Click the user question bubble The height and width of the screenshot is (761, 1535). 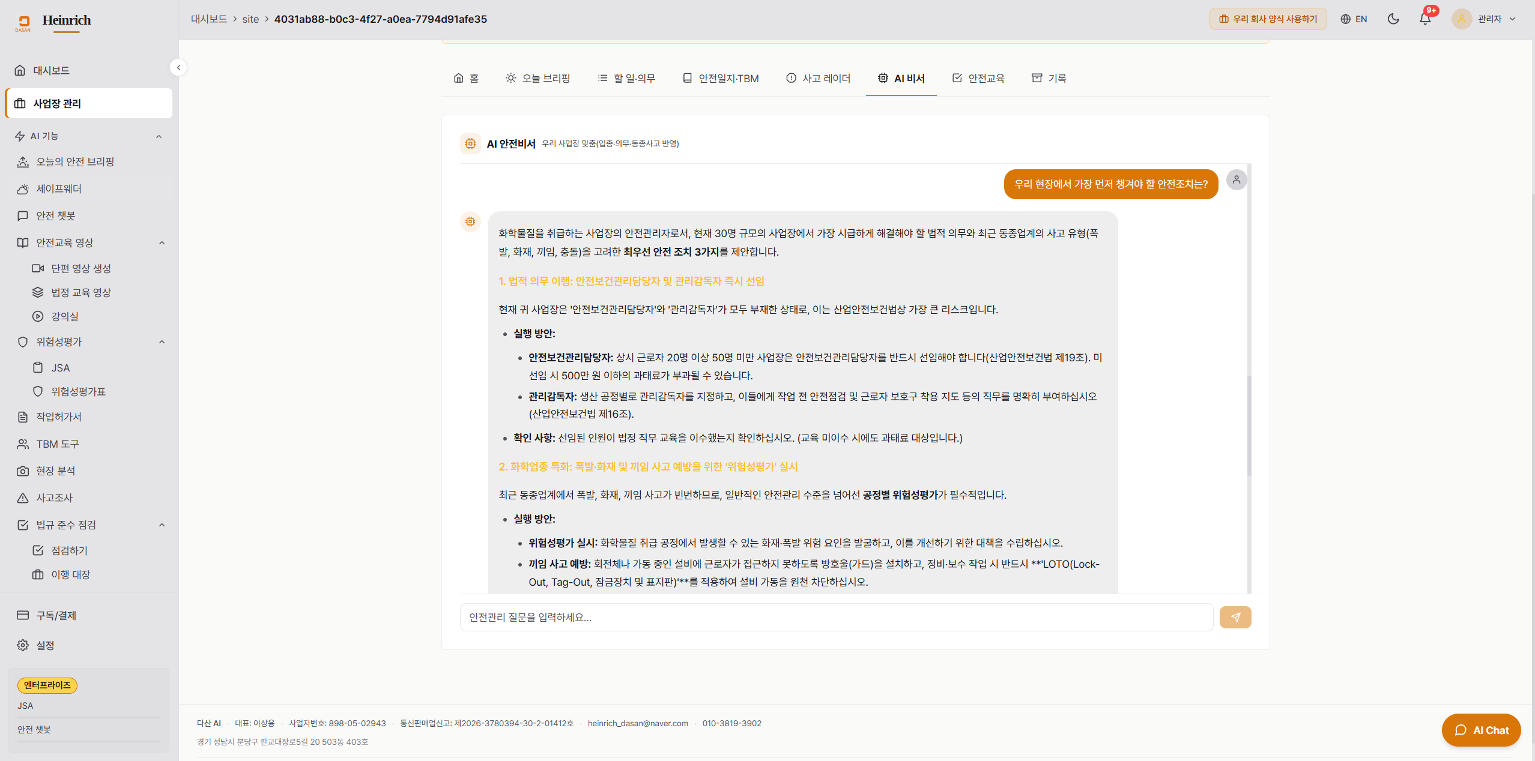pos(1111,184)
